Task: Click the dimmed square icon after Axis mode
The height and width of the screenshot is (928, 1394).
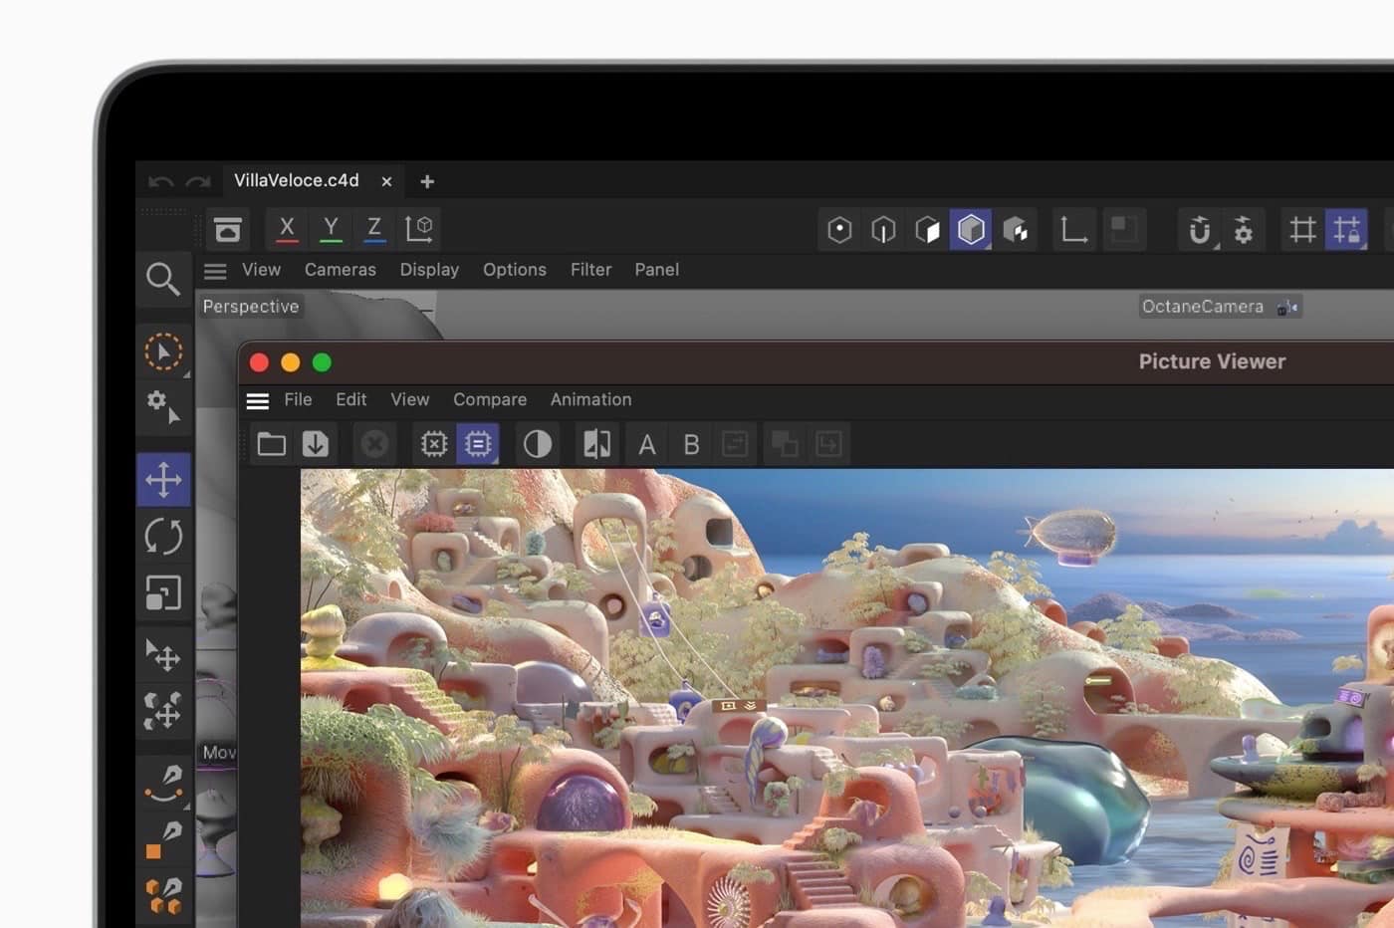Action: [1124, 230]
